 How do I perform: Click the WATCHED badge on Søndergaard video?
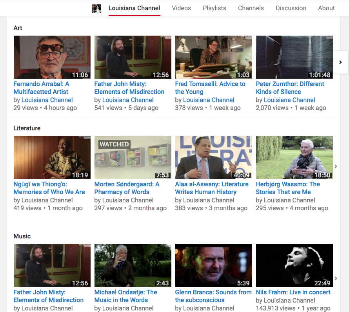point(115,144)
